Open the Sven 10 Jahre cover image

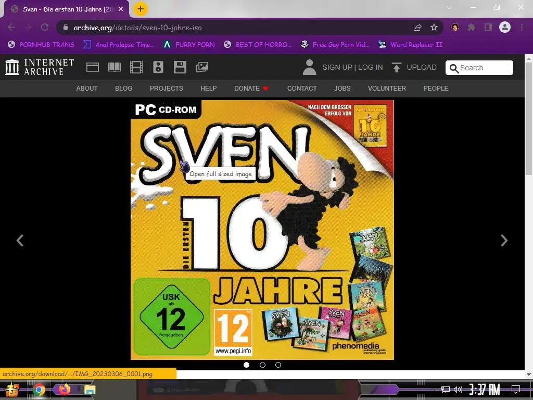click(262, 230)
